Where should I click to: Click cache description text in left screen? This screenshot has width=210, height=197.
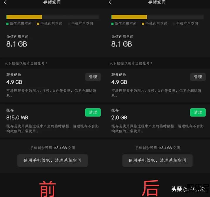(52, 129)
